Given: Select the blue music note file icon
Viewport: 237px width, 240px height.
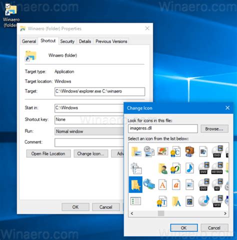Looking at the screenshot, I should click(x=189, y=168).
